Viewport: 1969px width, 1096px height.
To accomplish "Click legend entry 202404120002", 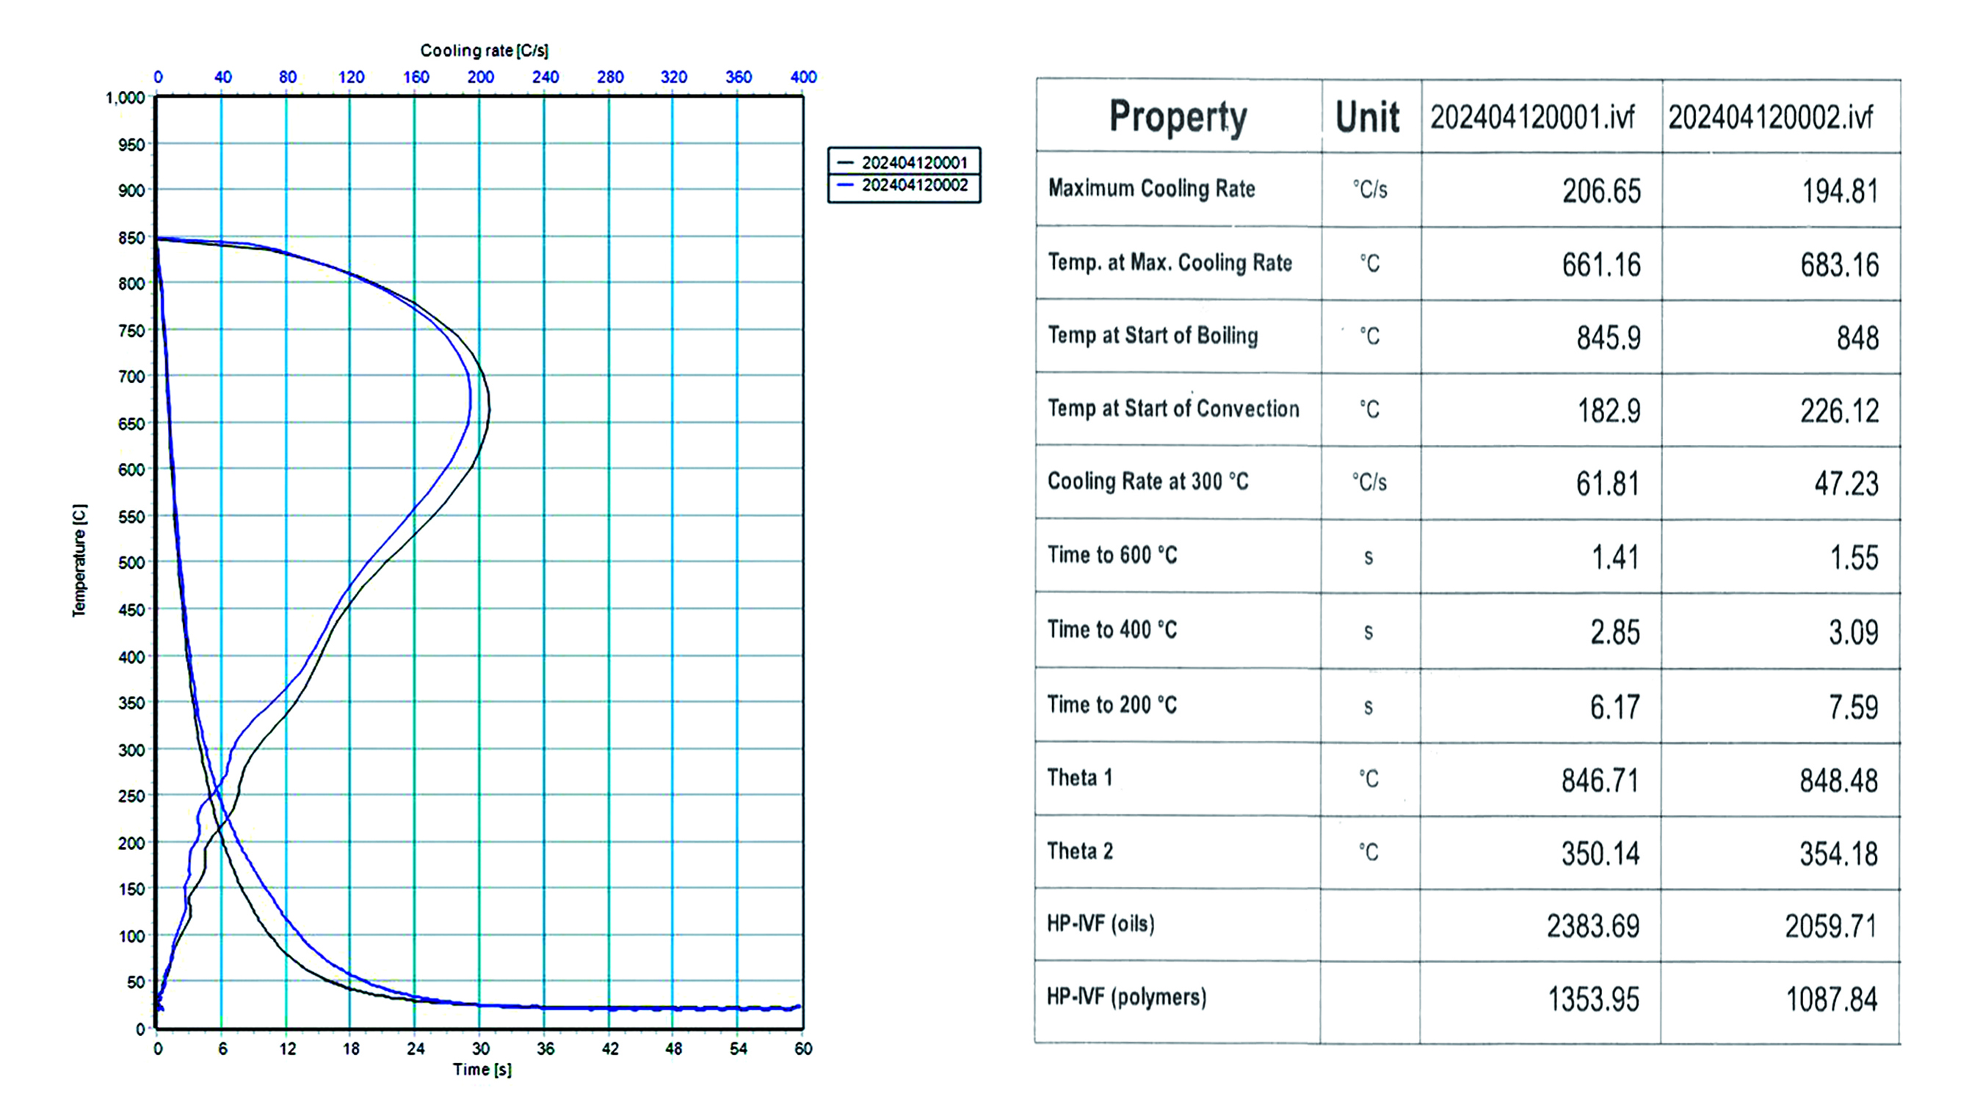I will point(904,185).
